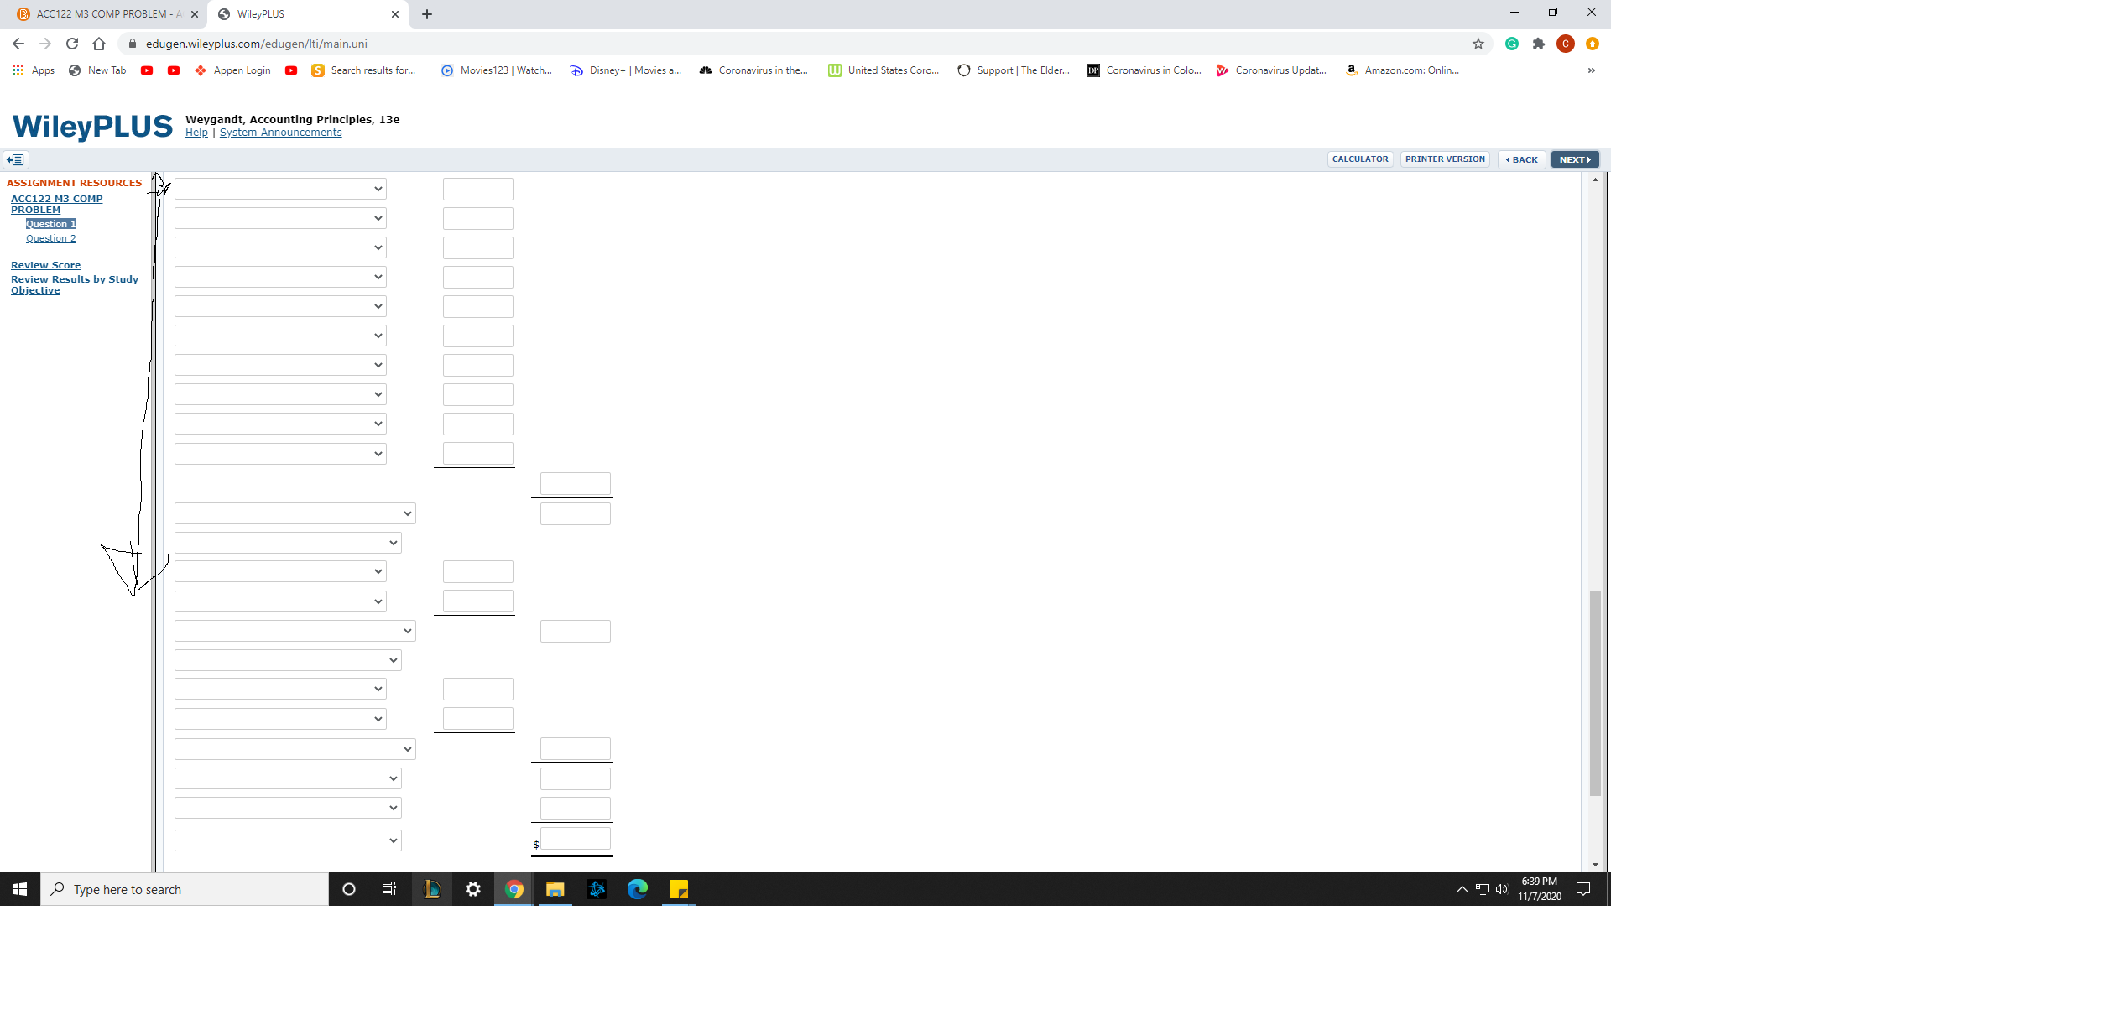The image size is (2101, 1020).
Task: Open the first account dropdown at the top
Action: [x=280, y=189]
